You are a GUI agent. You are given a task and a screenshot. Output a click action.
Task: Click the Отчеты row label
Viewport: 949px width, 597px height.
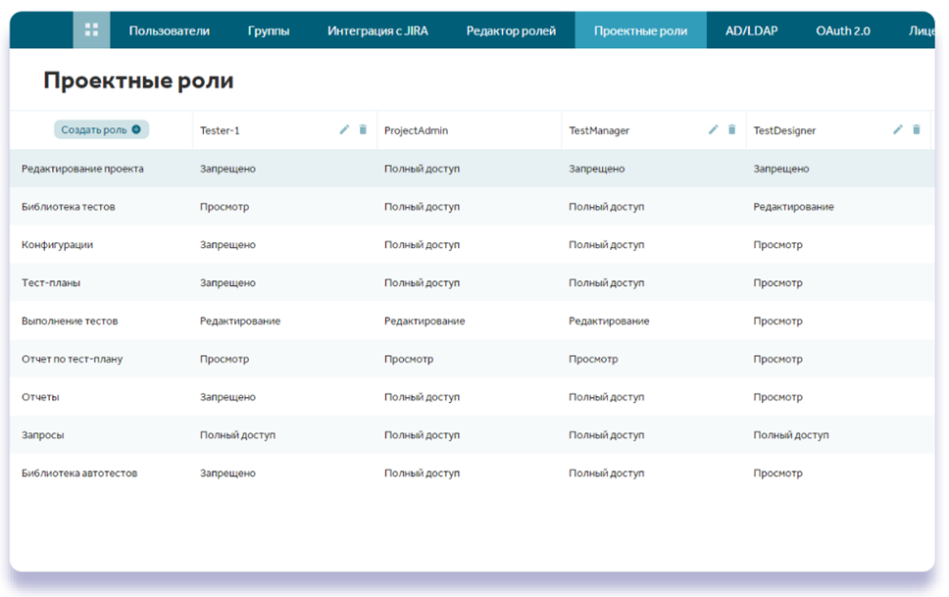(40, 397)
